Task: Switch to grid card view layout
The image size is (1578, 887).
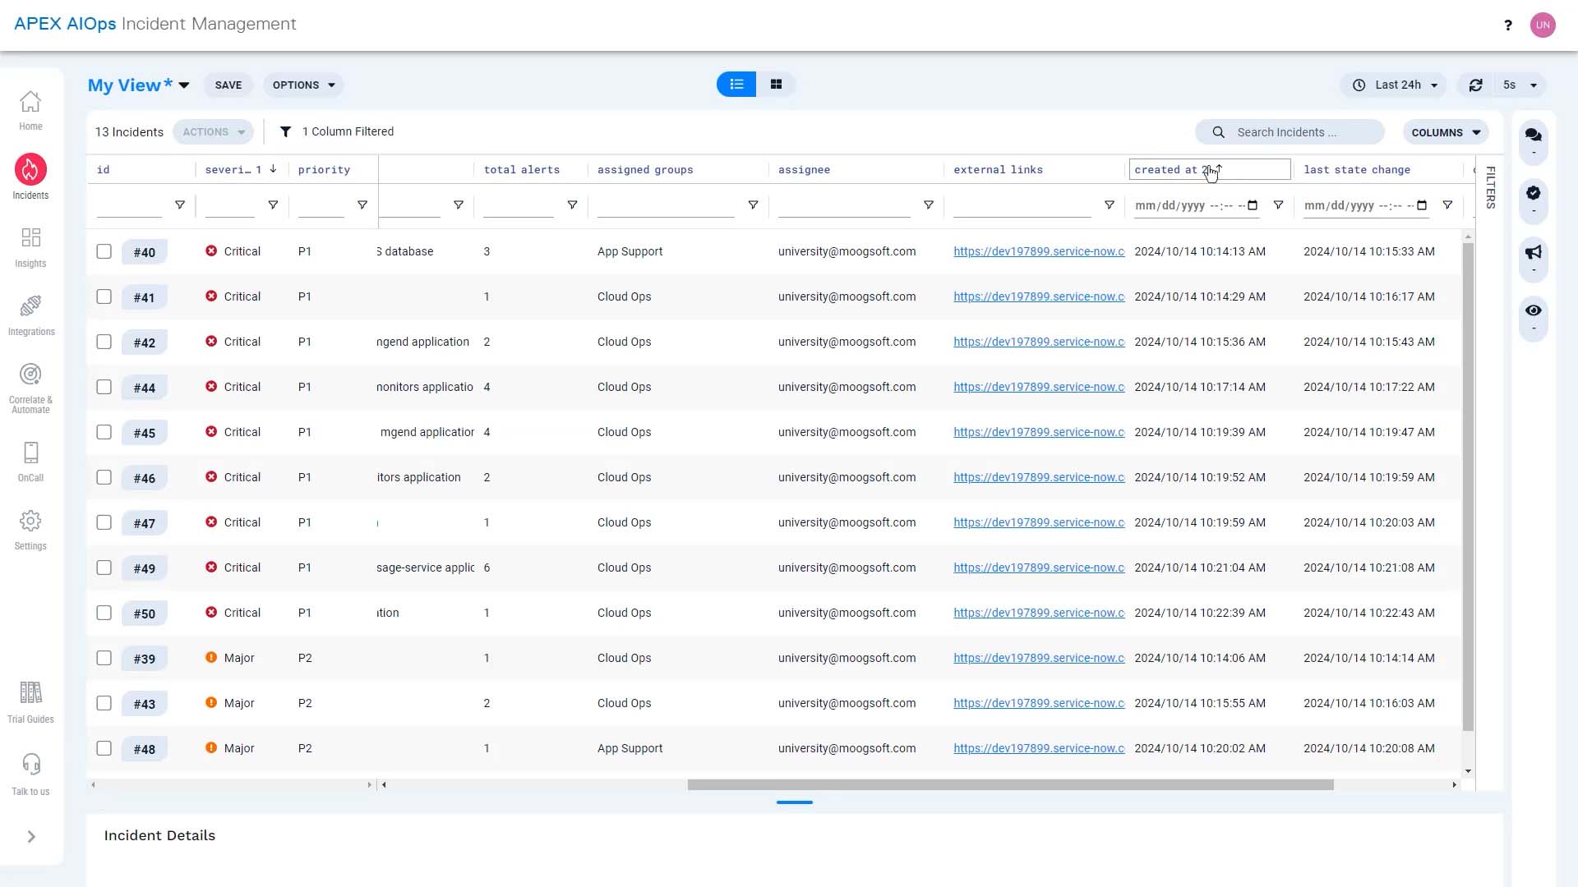Action: coord(776,85)
